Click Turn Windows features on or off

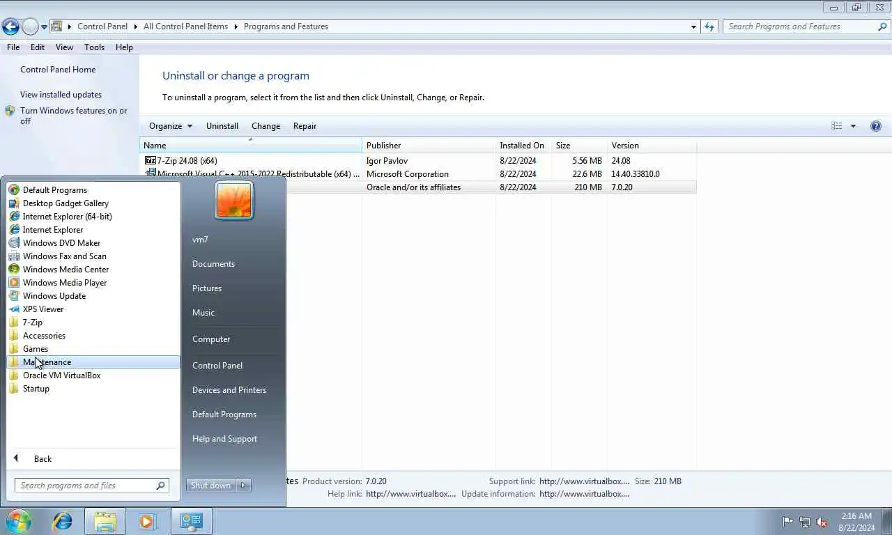pos(73,116)
